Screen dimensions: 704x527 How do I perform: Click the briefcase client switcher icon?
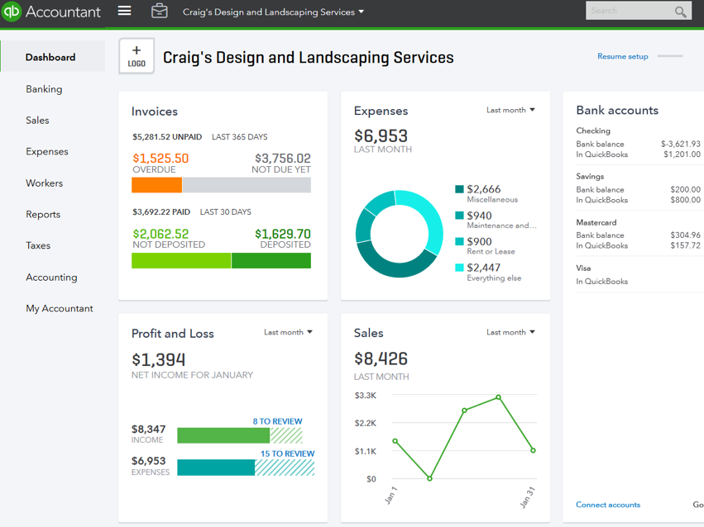click(x=159, y=12)
